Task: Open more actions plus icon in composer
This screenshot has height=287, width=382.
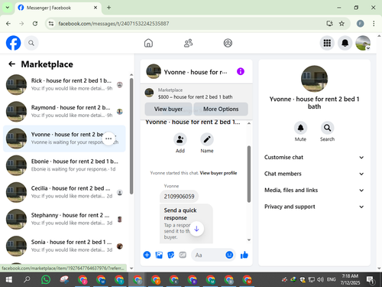Action: click(x=147, y=255)
